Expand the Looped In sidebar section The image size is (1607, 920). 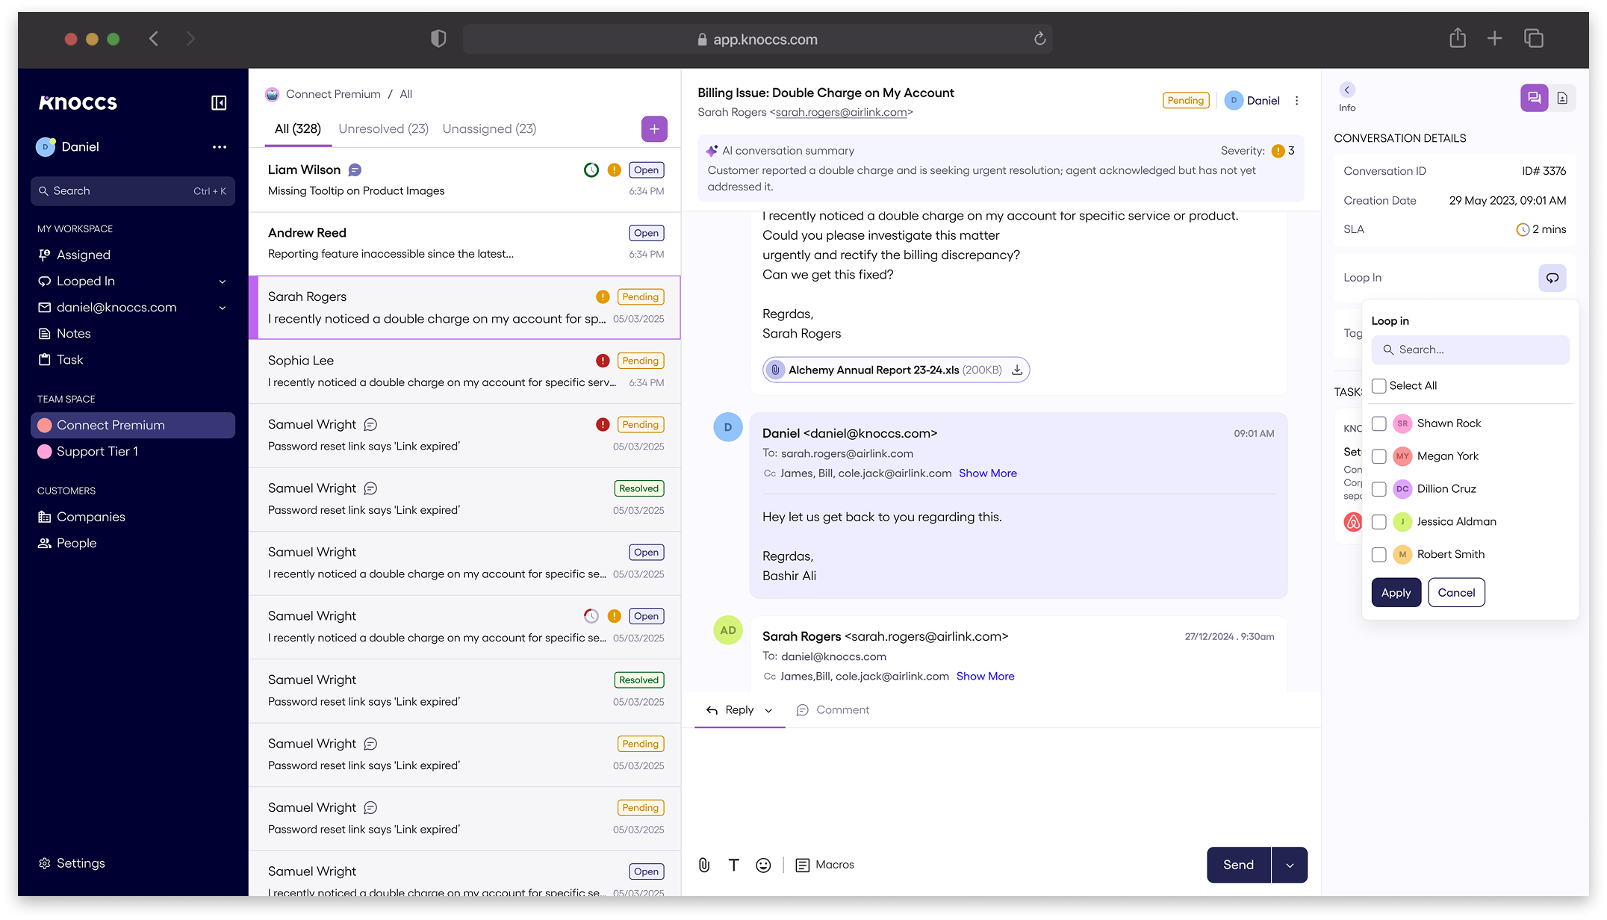pos(222,282)
